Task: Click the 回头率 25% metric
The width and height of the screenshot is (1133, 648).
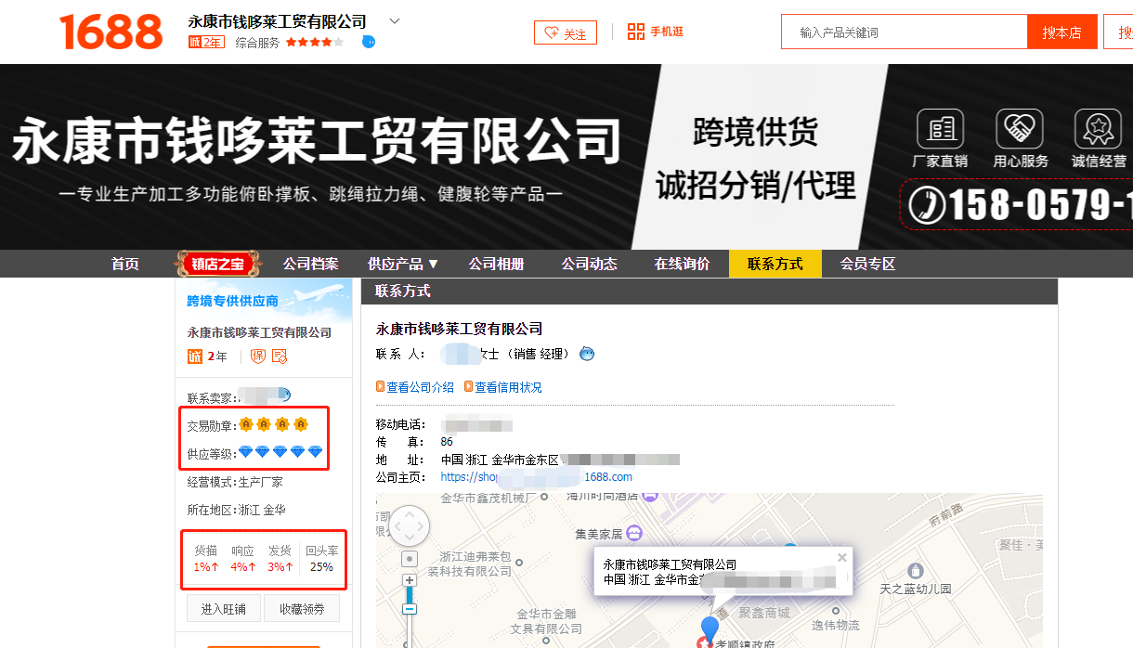Action: (322, 559)
